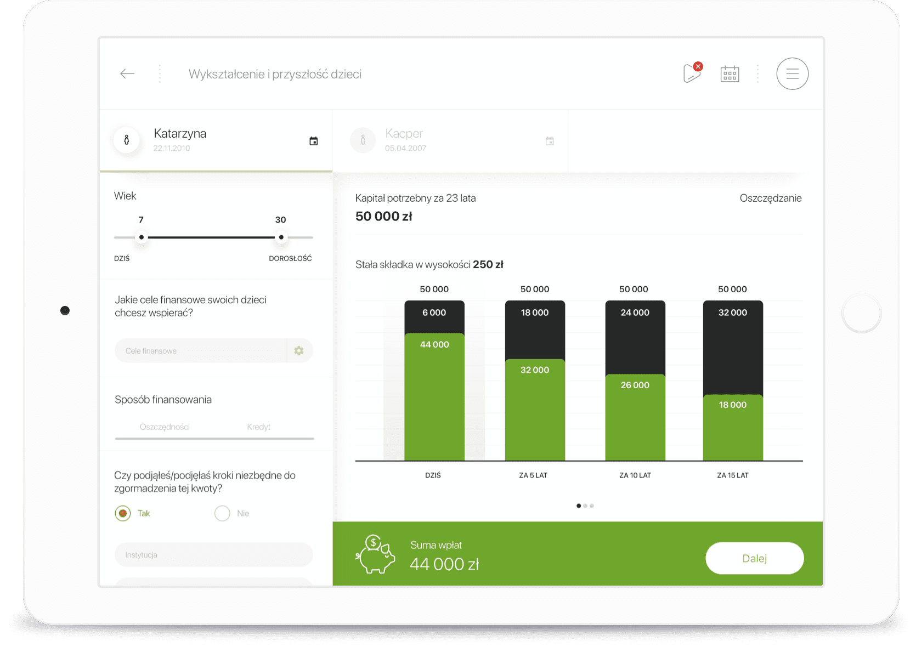Screen dimensions: 916x647
Task: Click the Suma wpłat 44 000 zł amount
Action: tap(444, 564)
